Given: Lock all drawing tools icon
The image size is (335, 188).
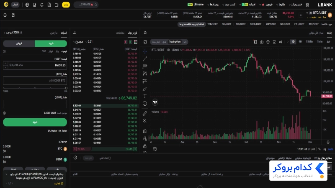Looking at the screenshot, I should pos(145,146).
